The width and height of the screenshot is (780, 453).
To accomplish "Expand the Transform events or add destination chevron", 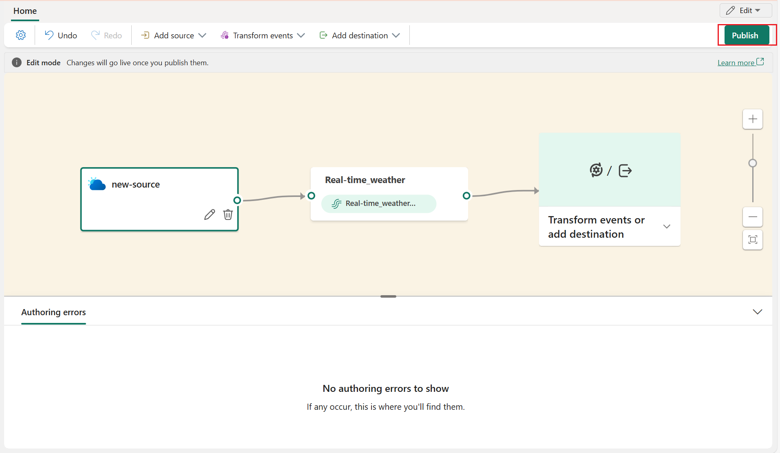I will coord(667,227).
